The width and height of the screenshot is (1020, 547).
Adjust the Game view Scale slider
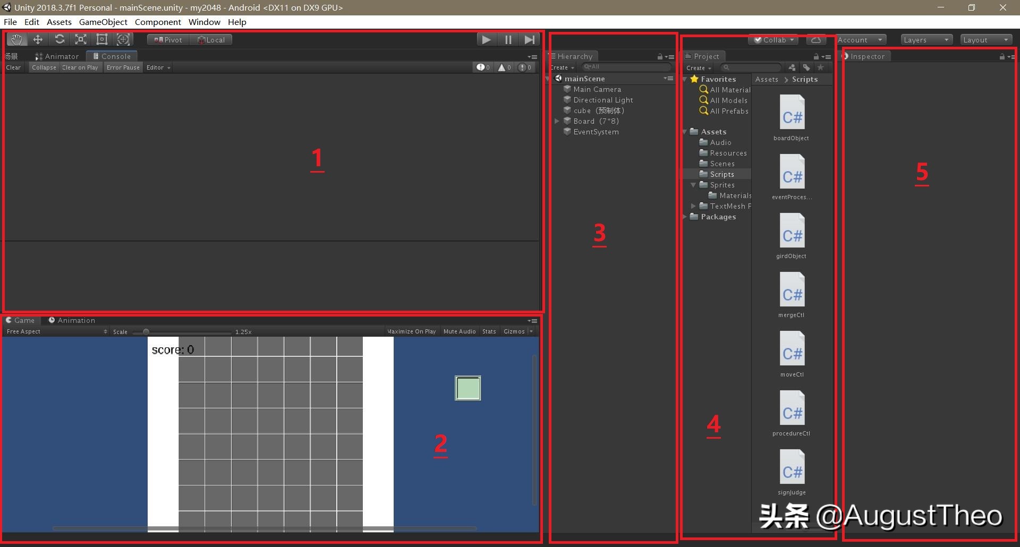tap(182, 332)
